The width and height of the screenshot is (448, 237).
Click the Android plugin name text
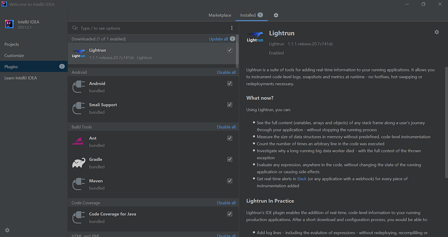(x=97, y=83)
